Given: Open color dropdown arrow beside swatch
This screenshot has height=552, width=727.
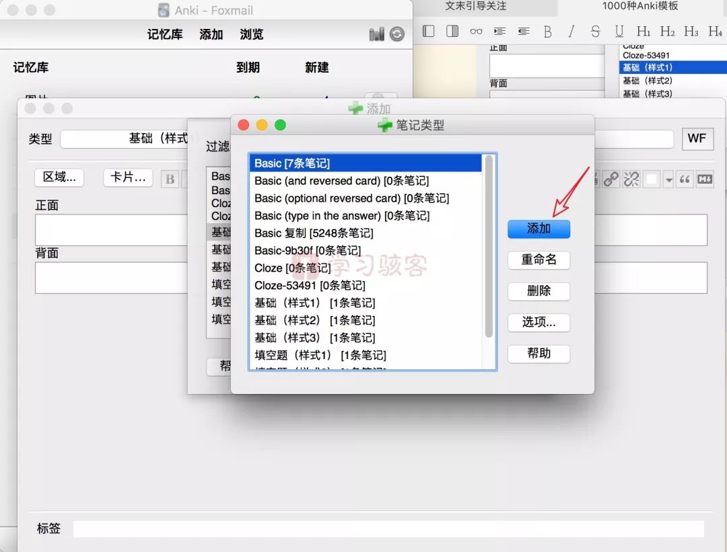Looking at the screenshot, I should 668,180.
